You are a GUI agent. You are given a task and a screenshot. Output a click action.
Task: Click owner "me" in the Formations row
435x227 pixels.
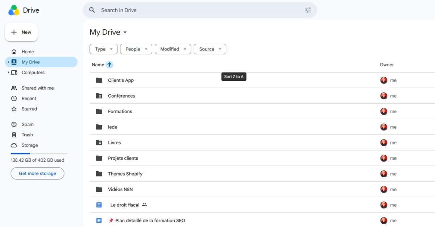pos(393,111)
